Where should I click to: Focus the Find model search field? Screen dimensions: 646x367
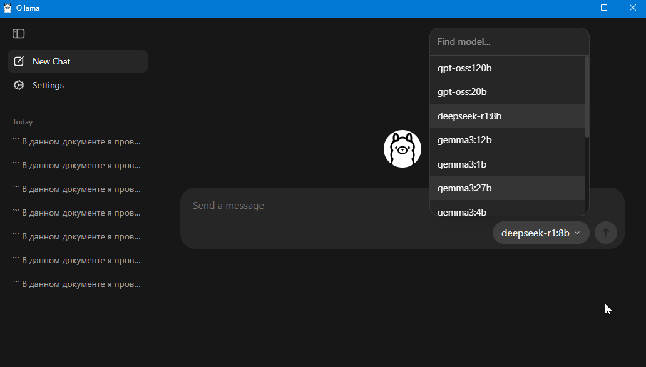(x=510, y=42)
